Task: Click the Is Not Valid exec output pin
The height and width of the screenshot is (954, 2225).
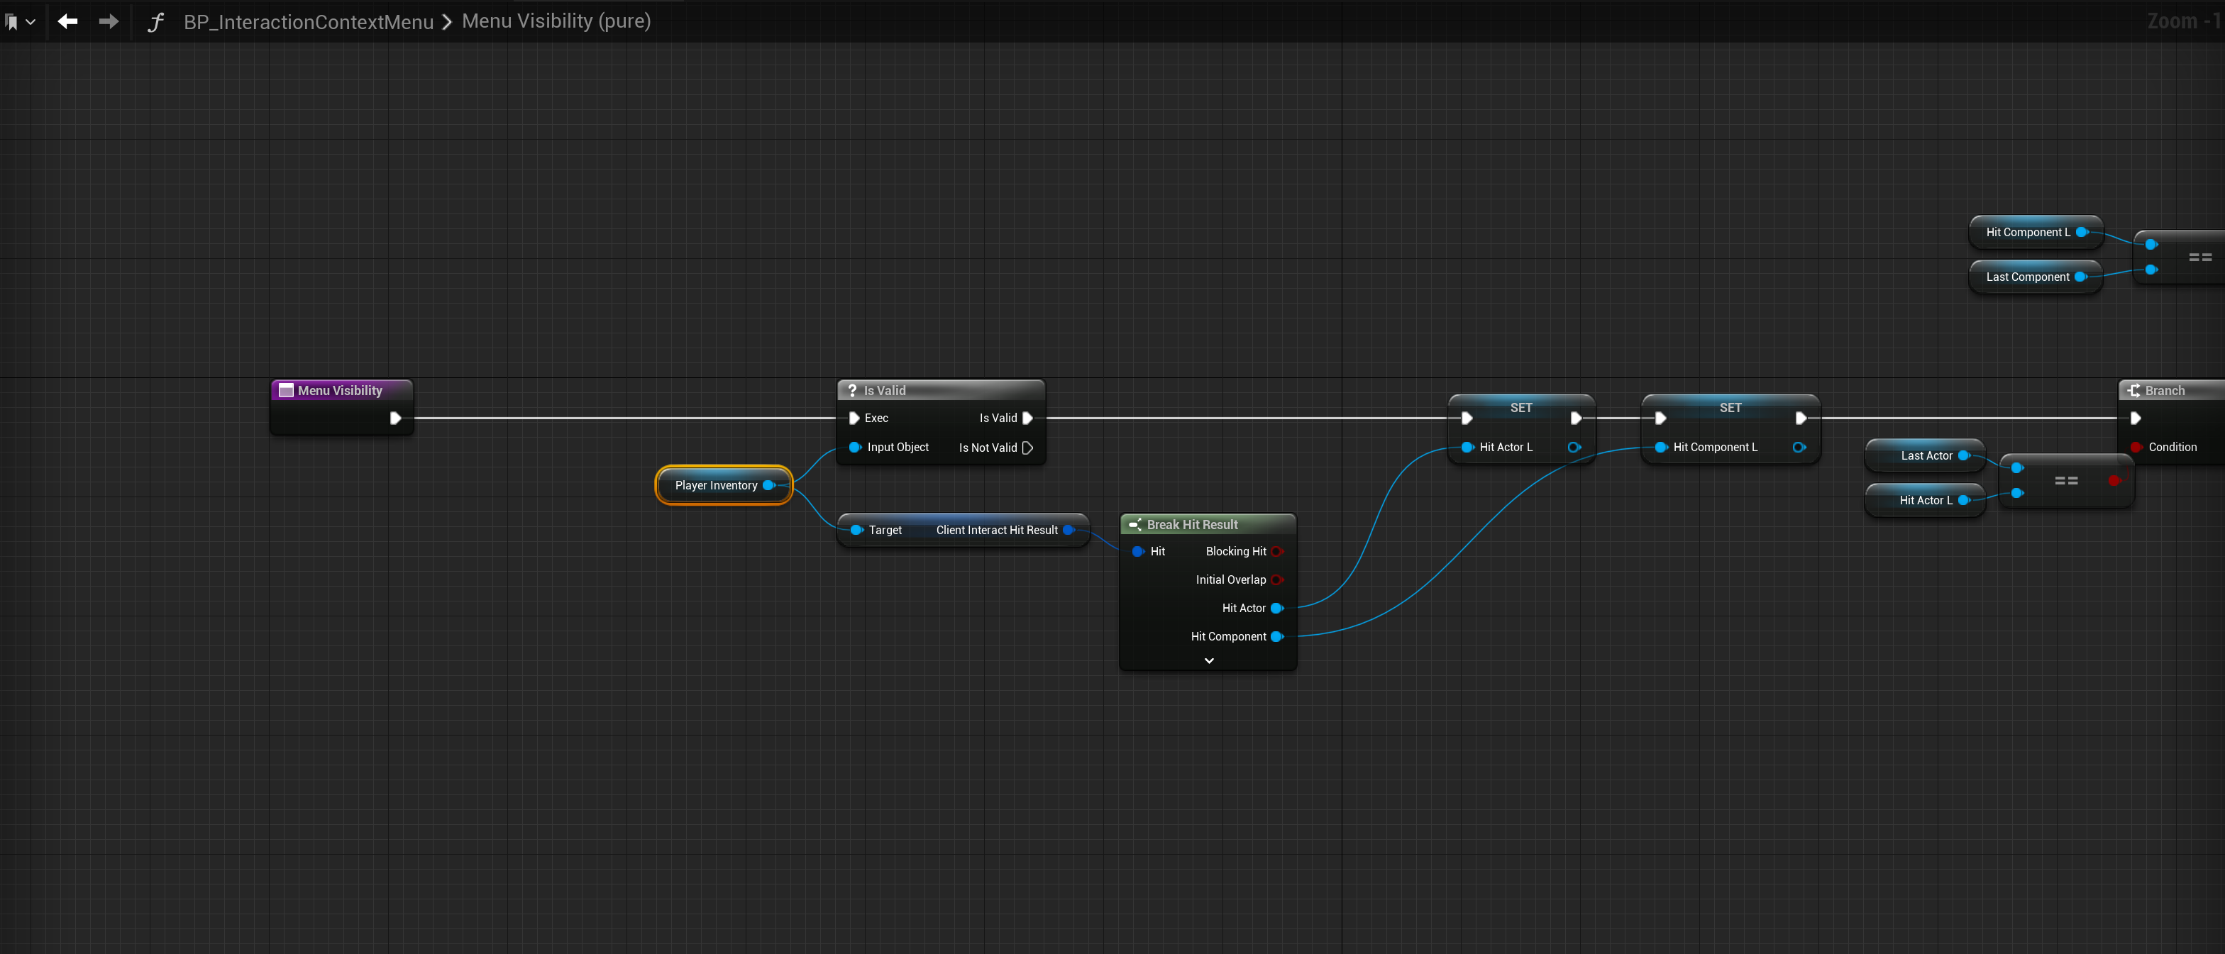Action: [x=1027, y=448]
